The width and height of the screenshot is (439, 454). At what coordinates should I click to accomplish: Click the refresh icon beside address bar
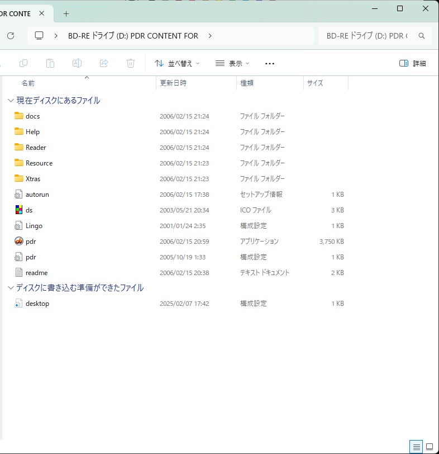(10, 36)
